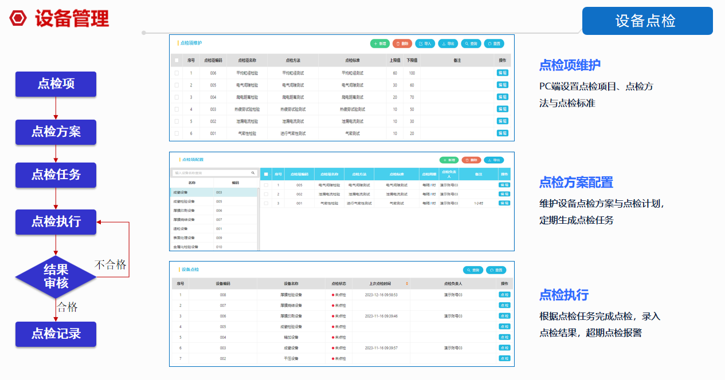The height and width of the screenshot is (380, 725).
Task: Click the 查询 search button in 点检项维护
Action: 471,43
